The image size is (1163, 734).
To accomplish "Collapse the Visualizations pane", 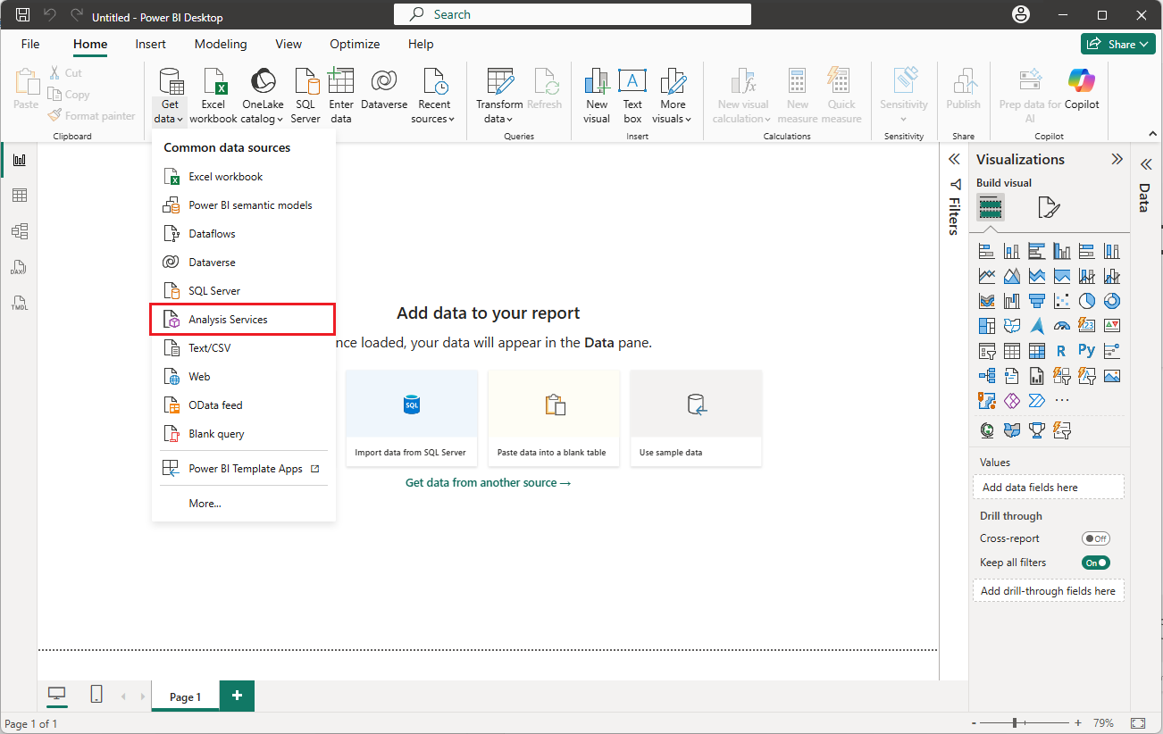I will (1117, 159).
